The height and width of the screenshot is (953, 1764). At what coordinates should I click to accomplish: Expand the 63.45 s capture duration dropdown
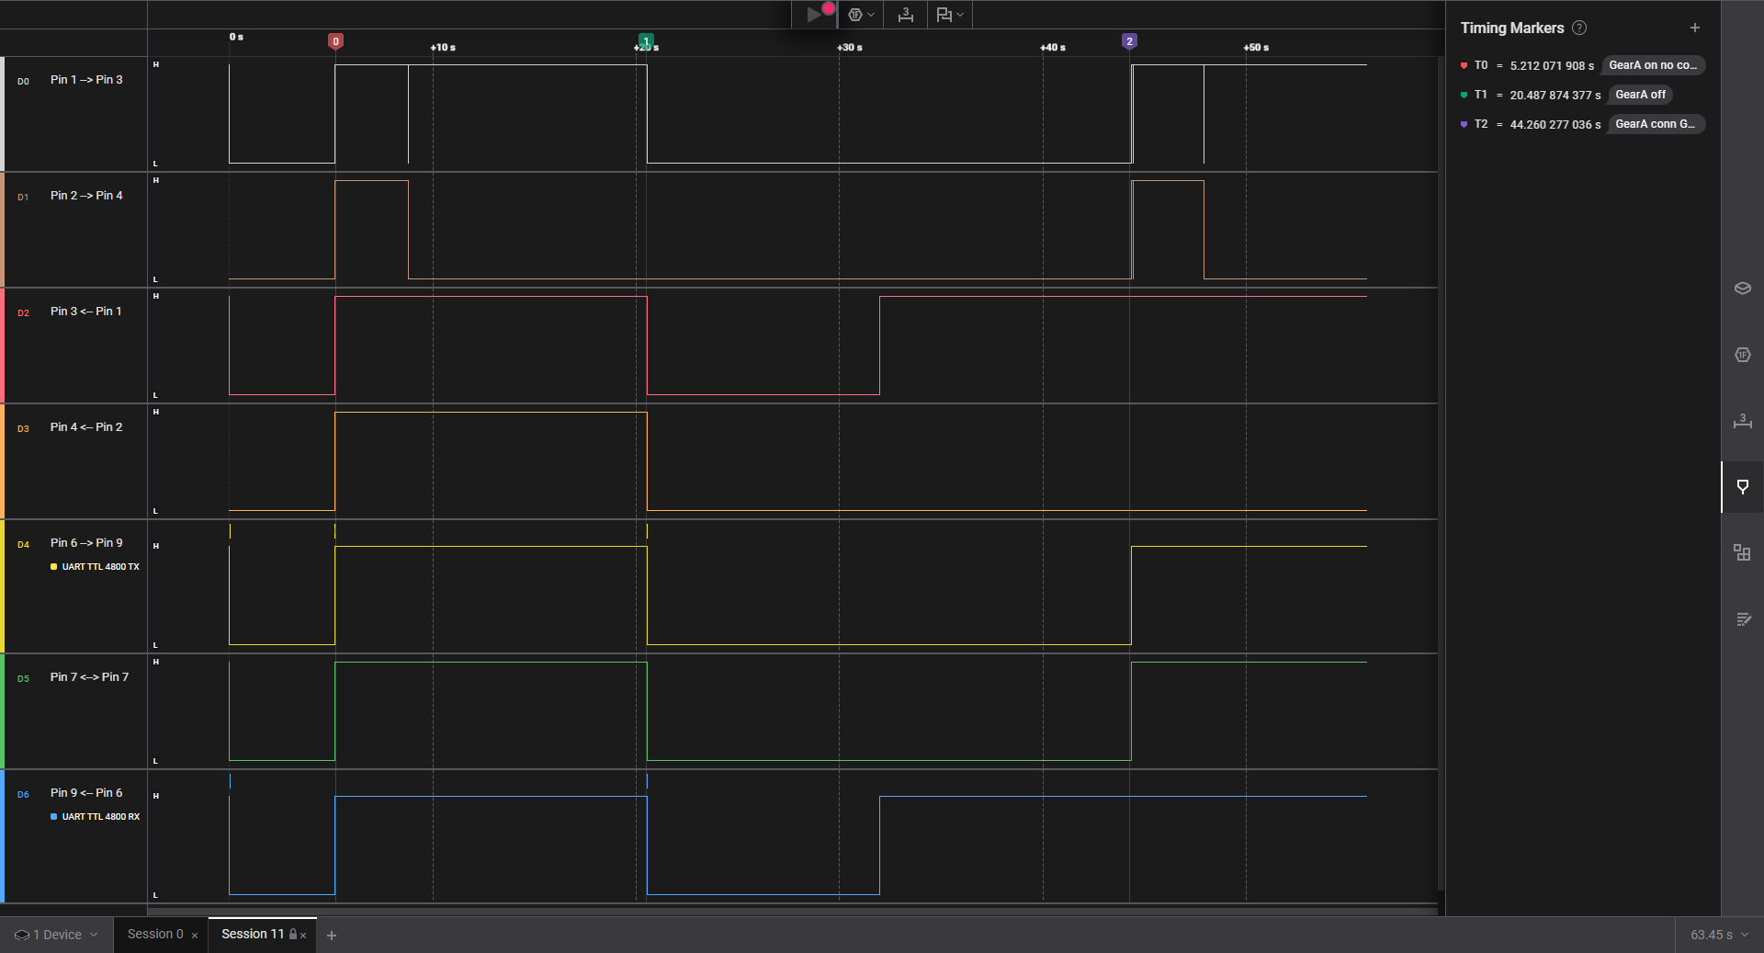[1718, 935]
